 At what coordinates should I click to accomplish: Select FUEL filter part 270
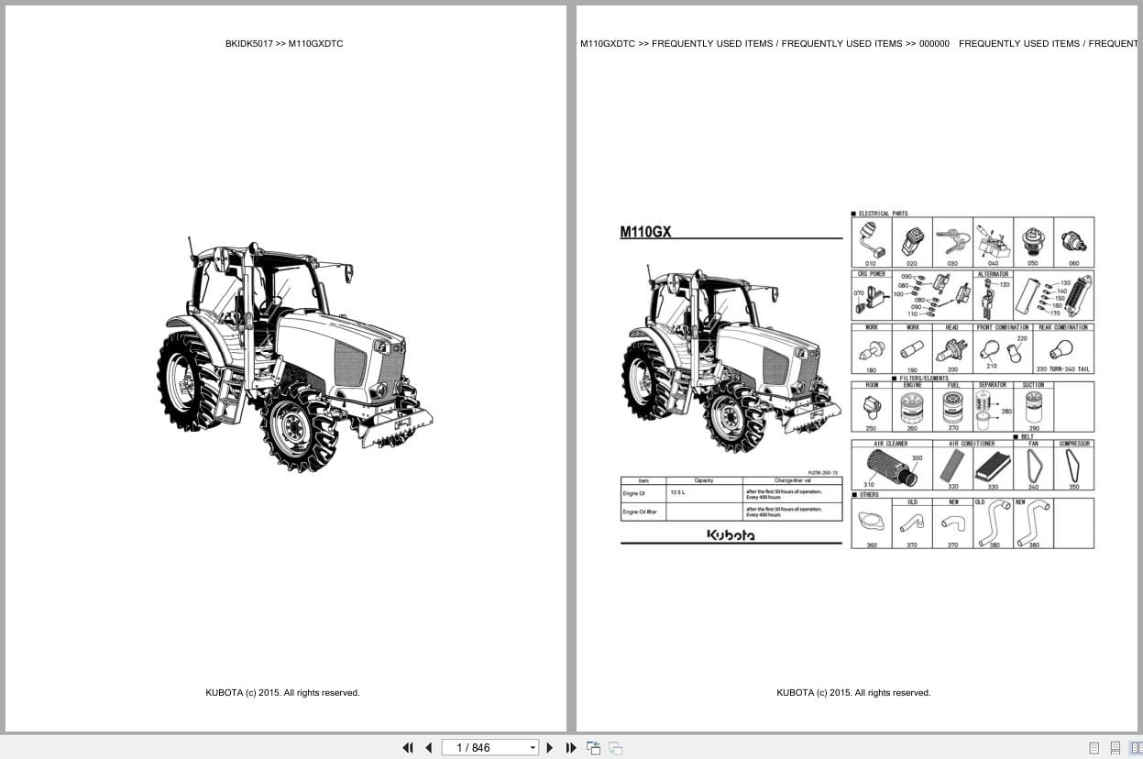(x=952, y=409)
